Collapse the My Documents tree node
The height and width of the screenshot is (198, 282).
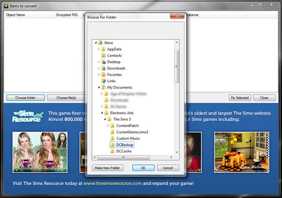click(99, 87)
